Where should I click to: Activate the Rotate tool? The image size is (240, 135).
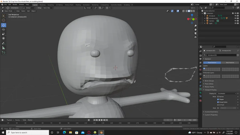(3, 30)
